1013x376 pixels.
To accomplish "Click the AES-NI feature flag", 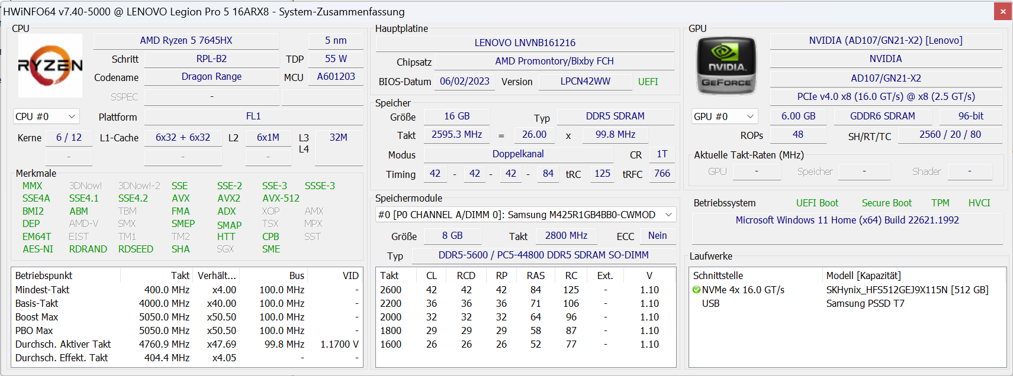I will click(x=38, y=249).
